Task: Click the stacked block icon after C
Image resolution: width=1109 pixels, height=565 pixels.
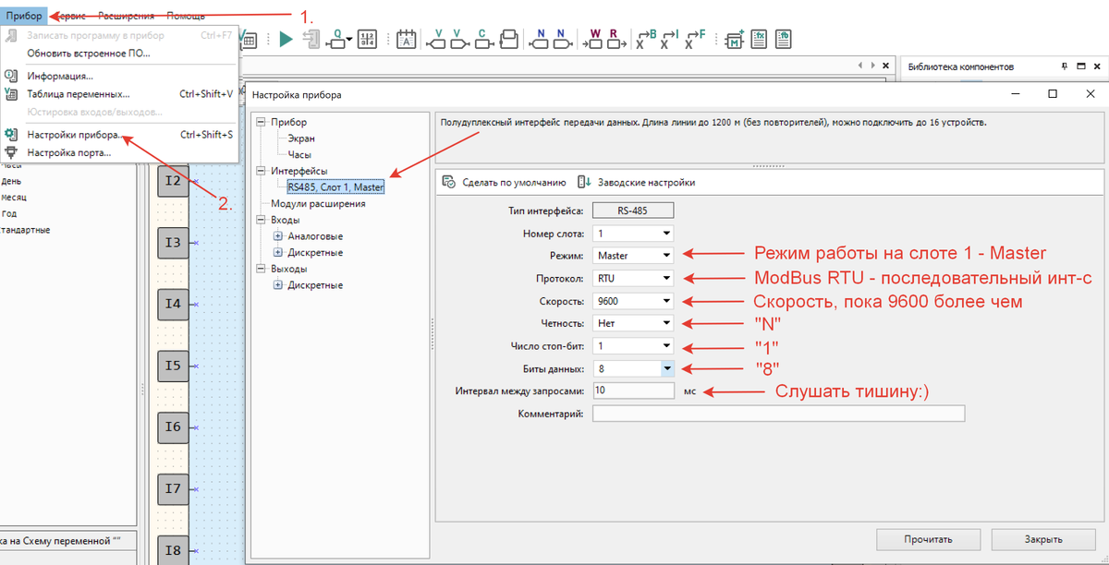Action: click(x=507, y=39)
